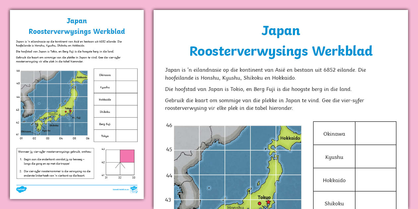
Task: Click the Twinkl quality badge at bottom right
Action: pos(134,189)
